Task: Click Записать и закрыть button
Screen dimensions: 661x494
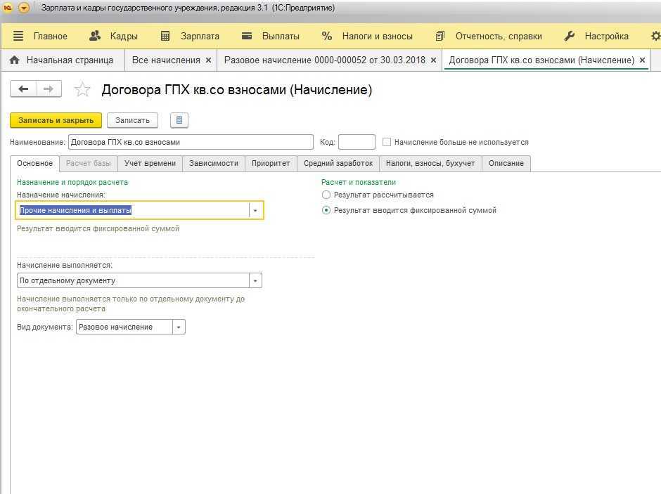Action: pos(56,120)
